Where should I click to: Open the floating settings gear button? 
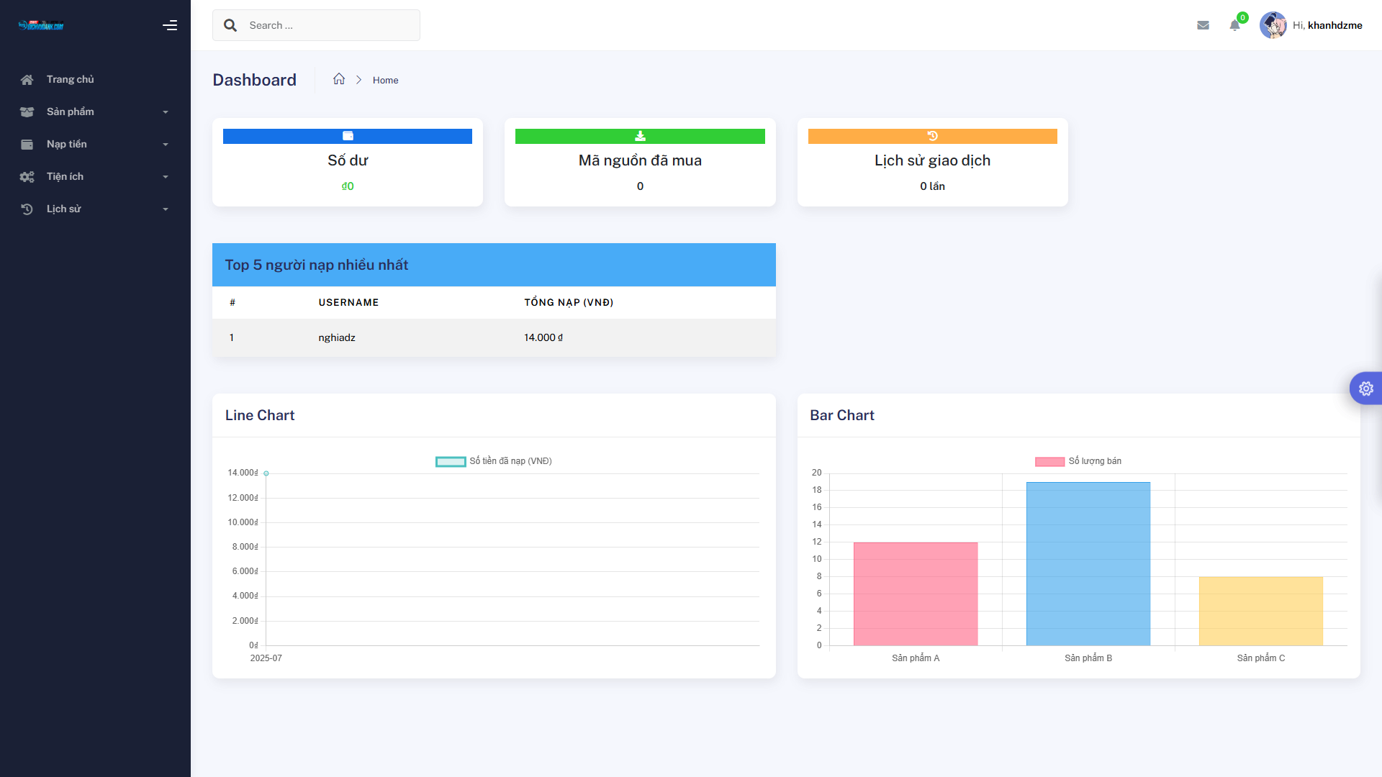pyautogui.click(x=1365, y=388)
